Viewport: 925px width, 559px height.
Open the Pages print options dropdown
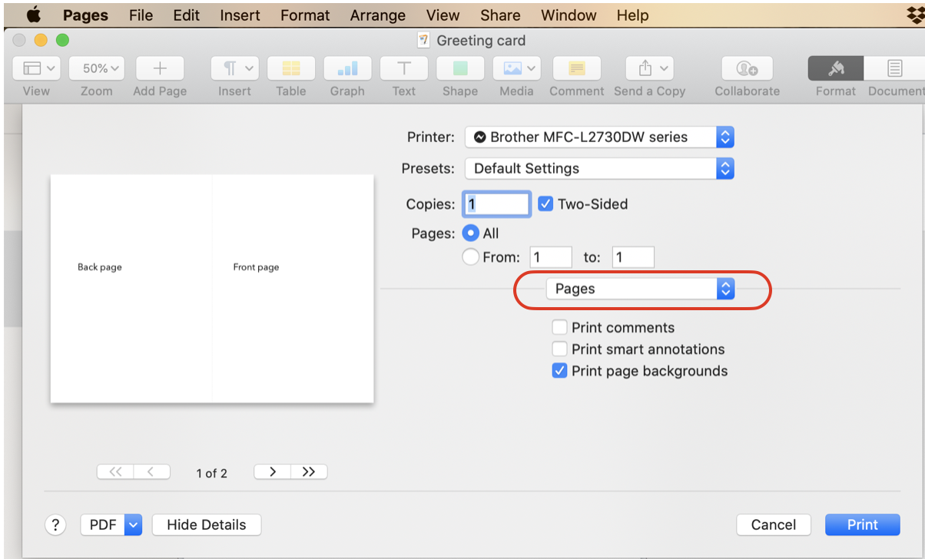pyautogui.click(x=640, y=289)
